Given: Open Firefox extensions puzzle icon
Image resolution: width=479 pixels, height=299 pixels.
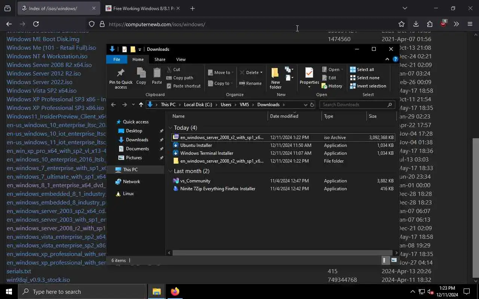Looking at the screenshot, I should [x=430, y=24].
